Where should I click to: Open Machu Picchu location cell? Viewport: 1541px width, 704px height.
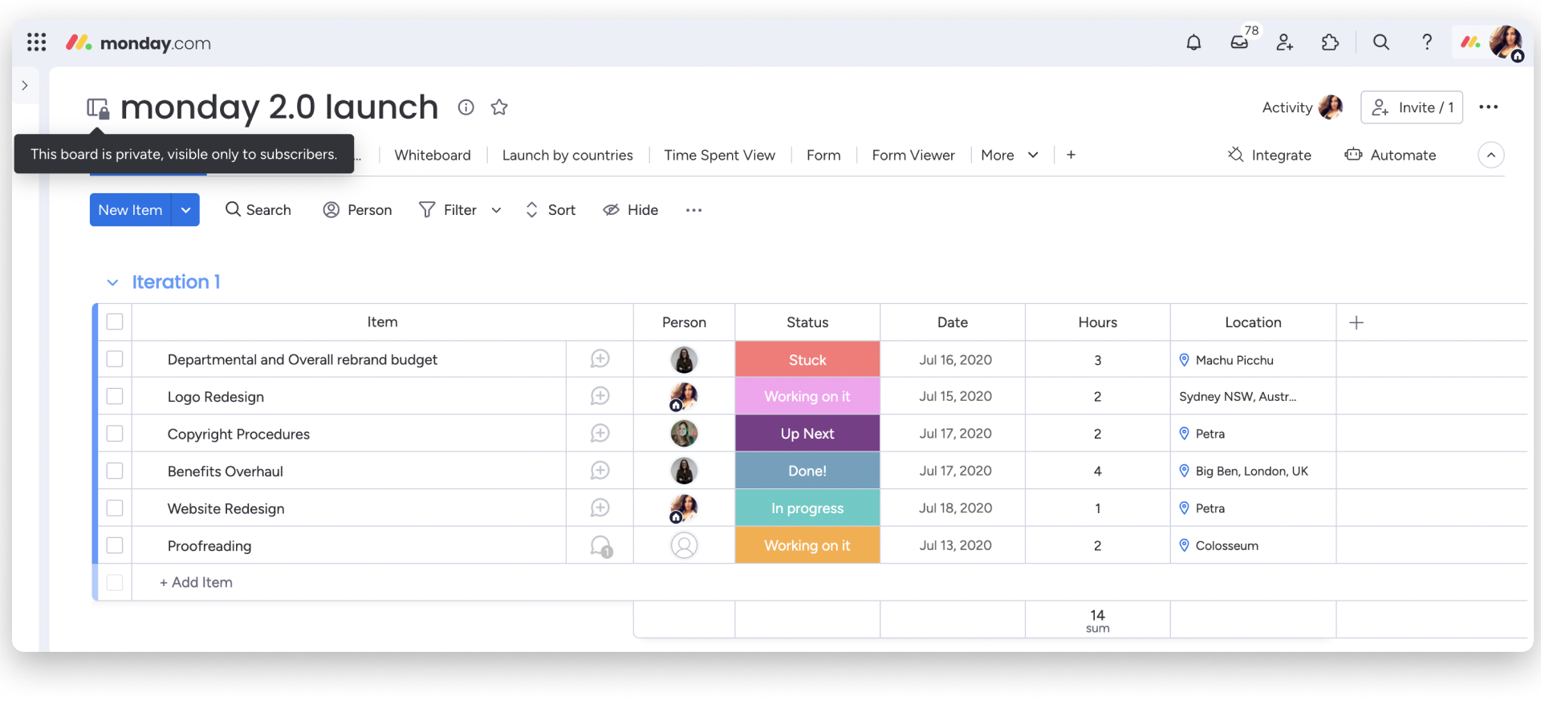(1253, 360)
